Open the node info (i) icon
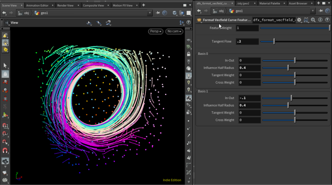Viewport: 332px width, 185px height. coord(320,20)
